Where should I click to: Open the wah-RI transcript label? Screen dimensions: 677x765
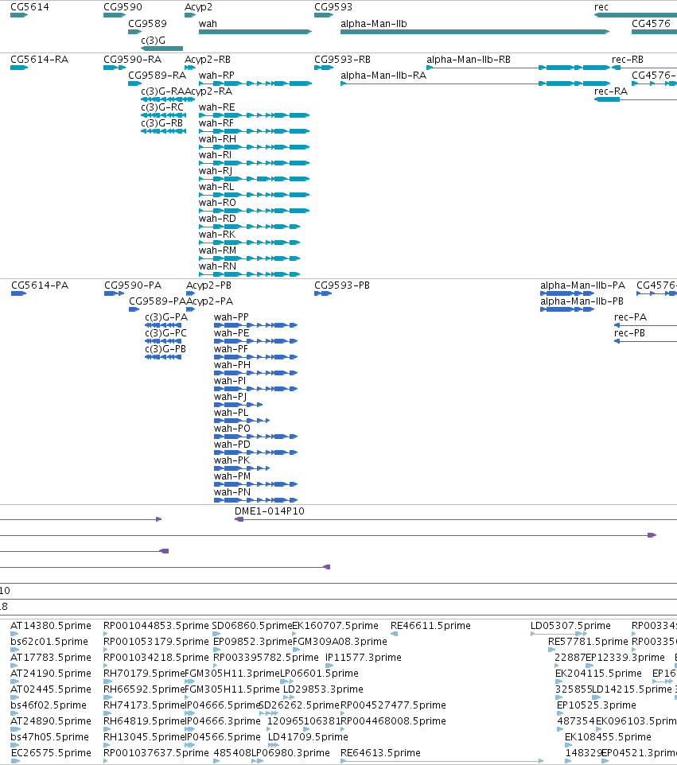pos(216,155)
